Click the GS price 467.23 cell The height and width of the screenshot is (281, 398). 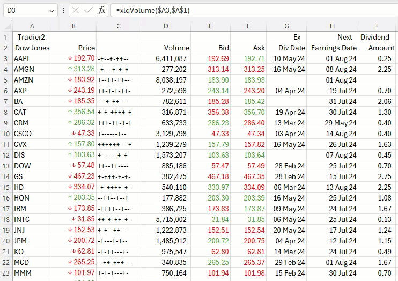[73, 176]
